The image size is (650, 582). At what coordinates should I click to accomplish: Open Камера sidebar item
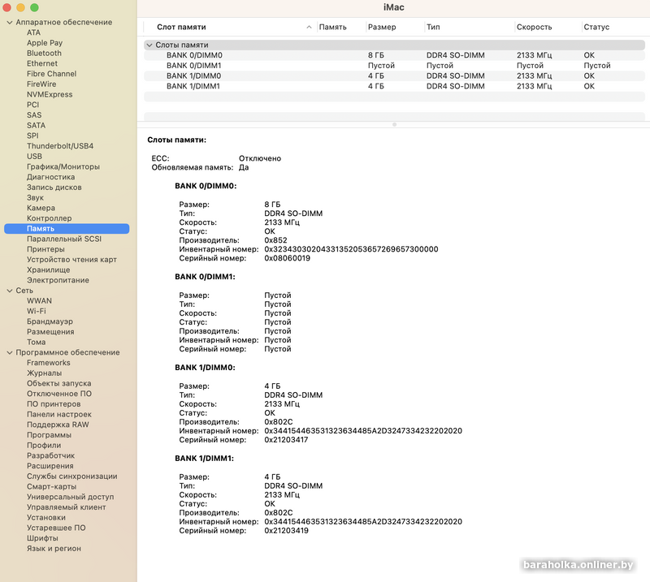point(41,208)
